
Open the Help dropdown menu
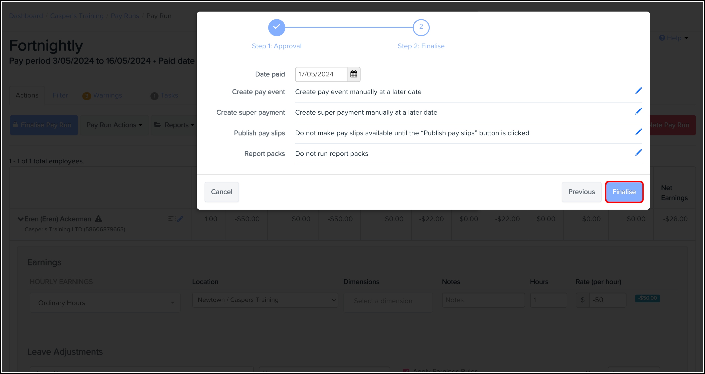(x=674, y=38)
